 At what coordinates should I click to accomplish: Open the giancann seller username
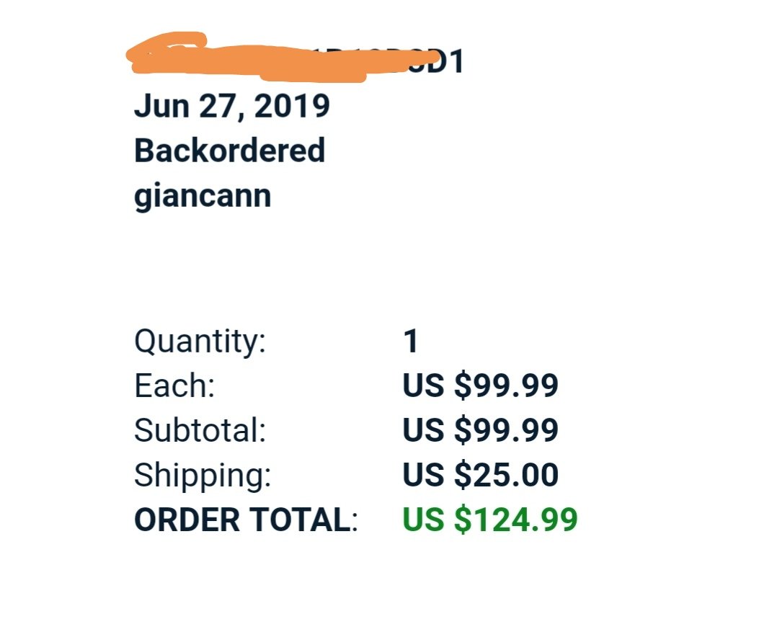(203, 195)
